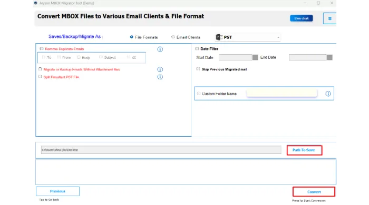Select the File Formats radio button

[x=132, y=37]
